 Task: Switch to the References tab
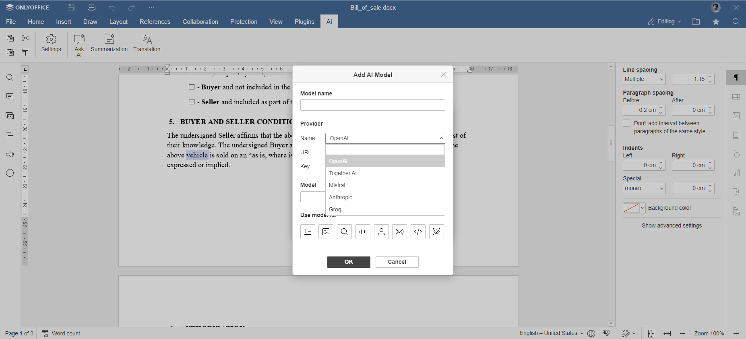(155, 22)
